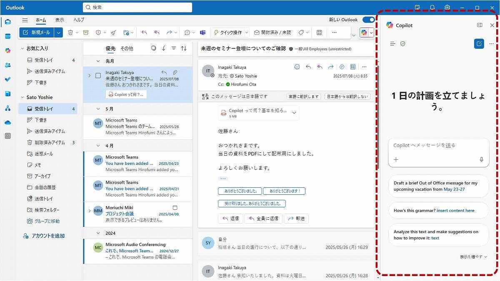500x281 pixels.
Task: Open Microsoft Audio Conferencing email
Action: pos(138,251)
